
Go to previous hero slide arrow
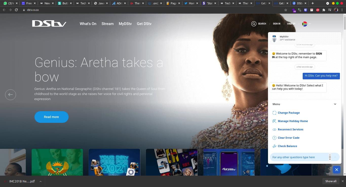[x=10, y=95]
